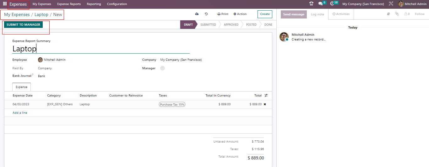The image size is (429, 167).
Task: Open the apps grid menu icon
Action: point(5,4)
